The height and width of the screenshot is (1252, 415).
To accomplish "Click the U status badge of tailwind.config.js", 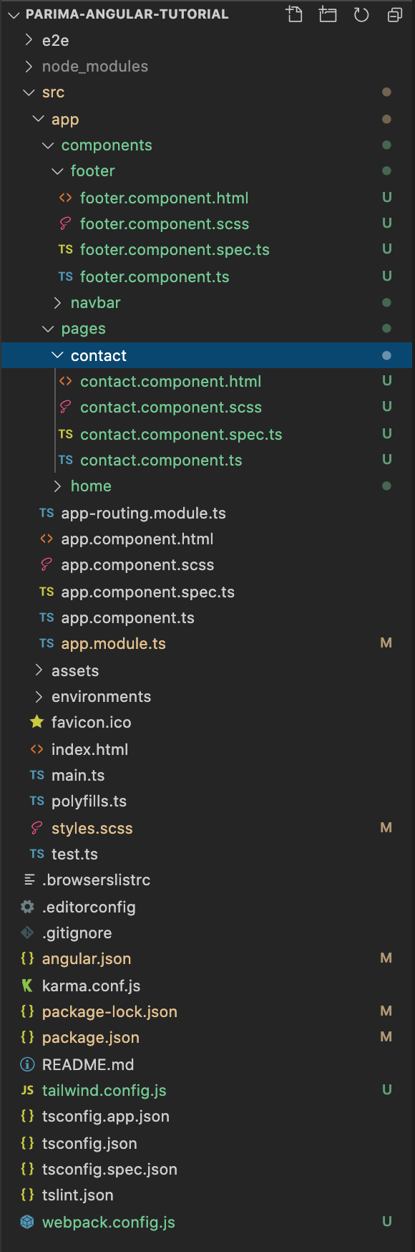I will [387, 1089].
